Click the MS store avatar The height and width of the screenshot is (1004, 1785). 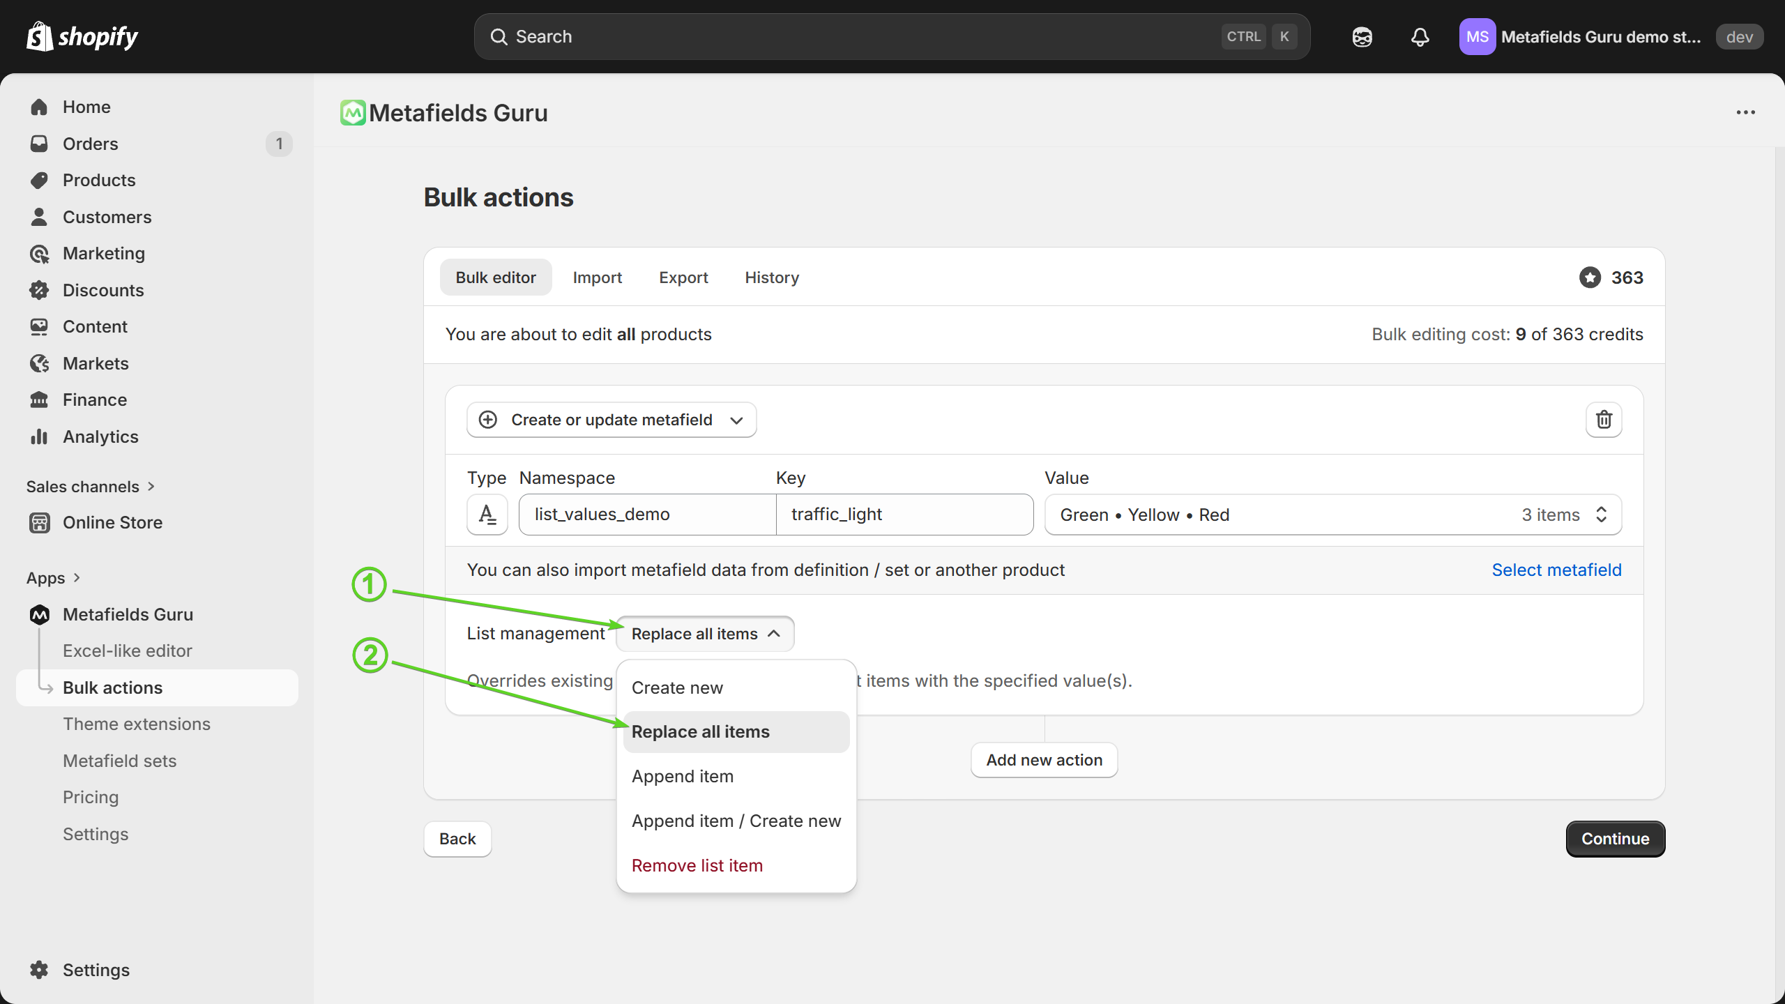1477,37
